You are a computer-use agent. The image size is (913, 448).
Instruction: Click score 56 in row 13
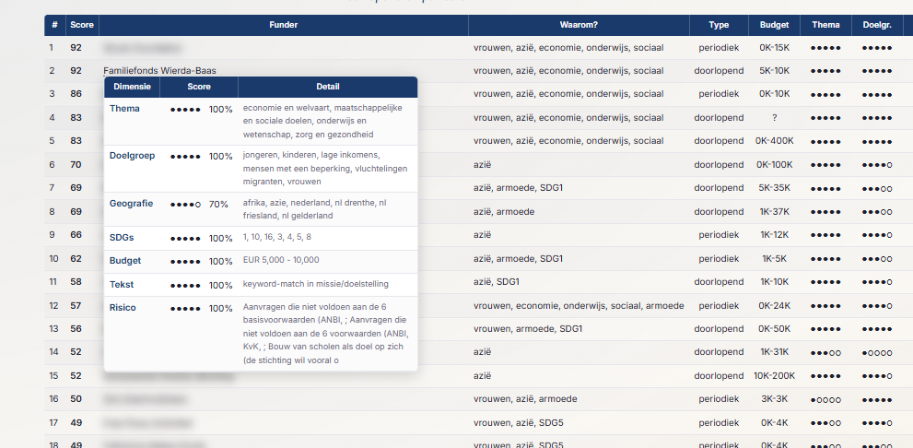[76, 328]
